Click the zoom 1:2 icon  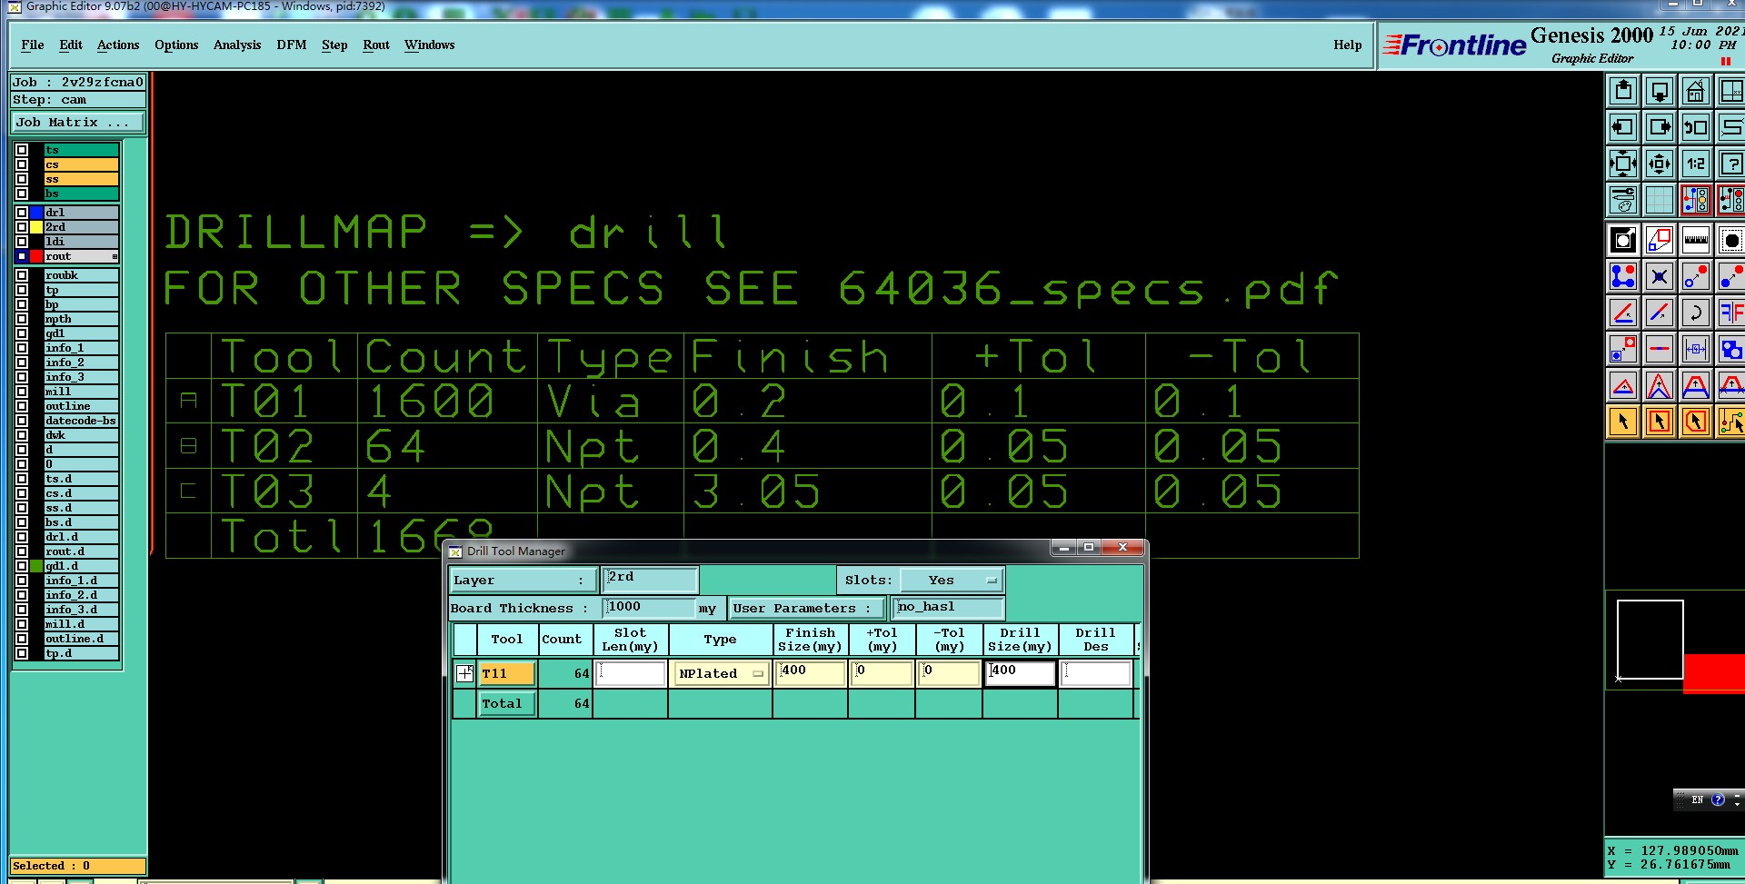(1695, 164)
